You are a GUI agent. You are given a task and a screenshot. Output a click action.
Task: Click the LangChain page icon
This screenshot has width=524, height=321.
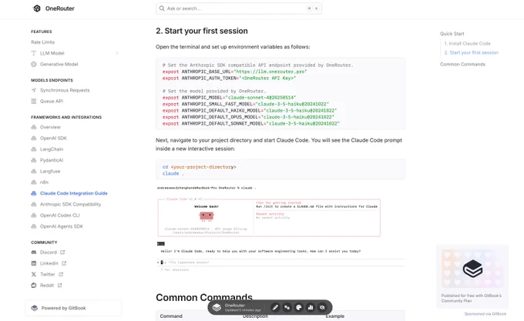click(34, 149)
